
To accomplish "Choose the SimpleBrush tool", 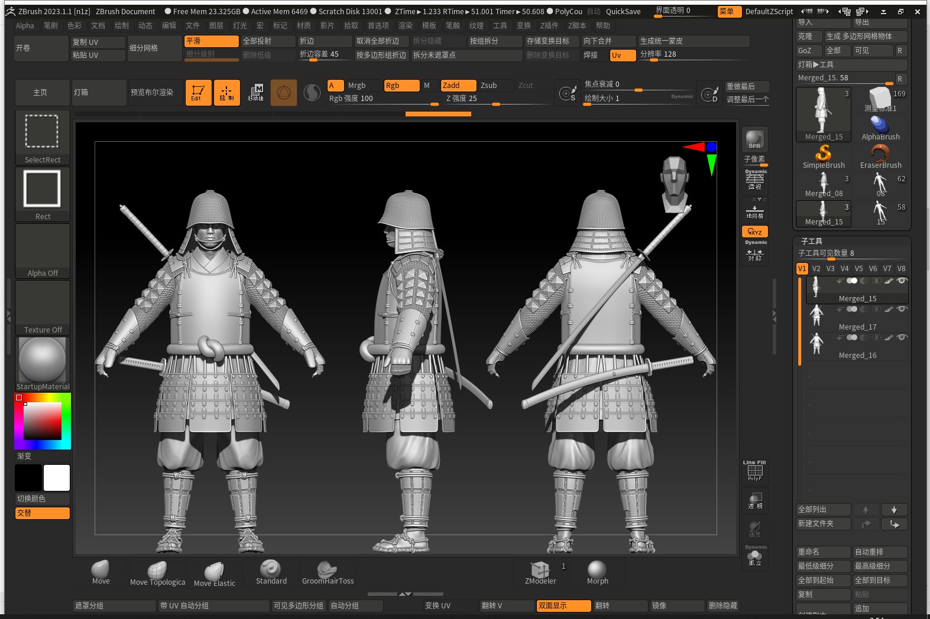I will pos(824,157).
